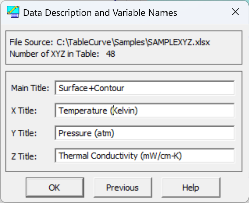Click the X Title label
The image size is (249, 203).
24,111
